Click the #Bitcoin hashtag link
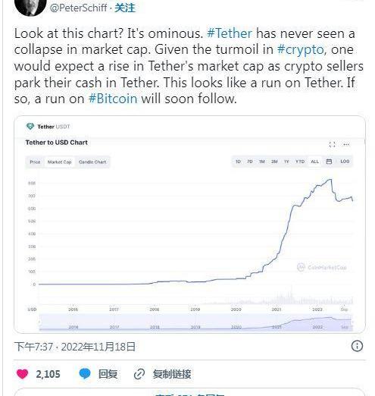 click(x=113, y=99)
